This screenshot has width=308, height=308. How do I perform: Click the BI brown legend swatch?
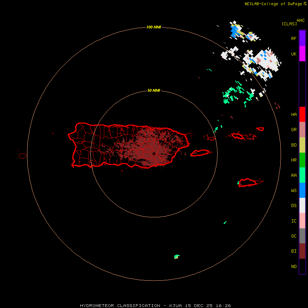point(302,251)
